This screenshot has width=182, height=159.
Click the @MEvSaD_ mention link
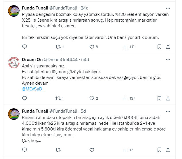33,89
